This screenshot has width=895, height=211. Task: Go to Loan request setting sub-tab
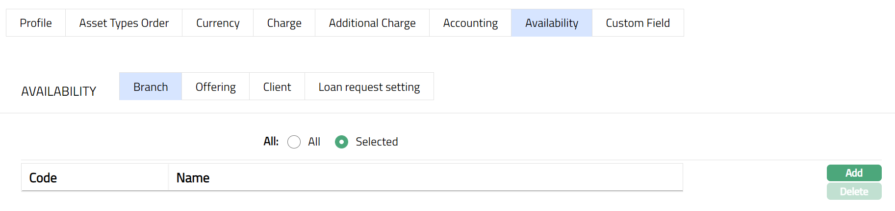tap(369, 87)
